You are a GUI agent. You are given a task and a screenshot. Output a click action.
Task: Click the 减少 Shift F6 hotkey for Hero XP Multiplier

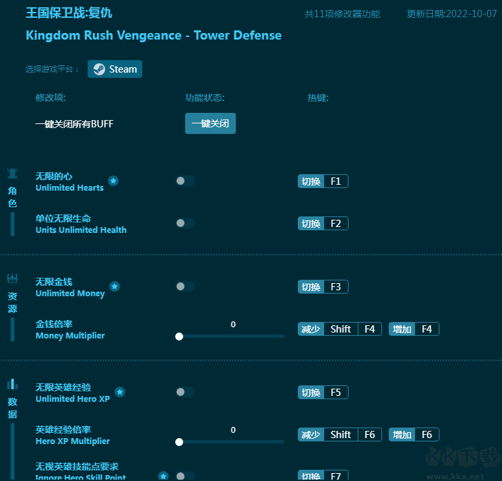click(340, 435)
